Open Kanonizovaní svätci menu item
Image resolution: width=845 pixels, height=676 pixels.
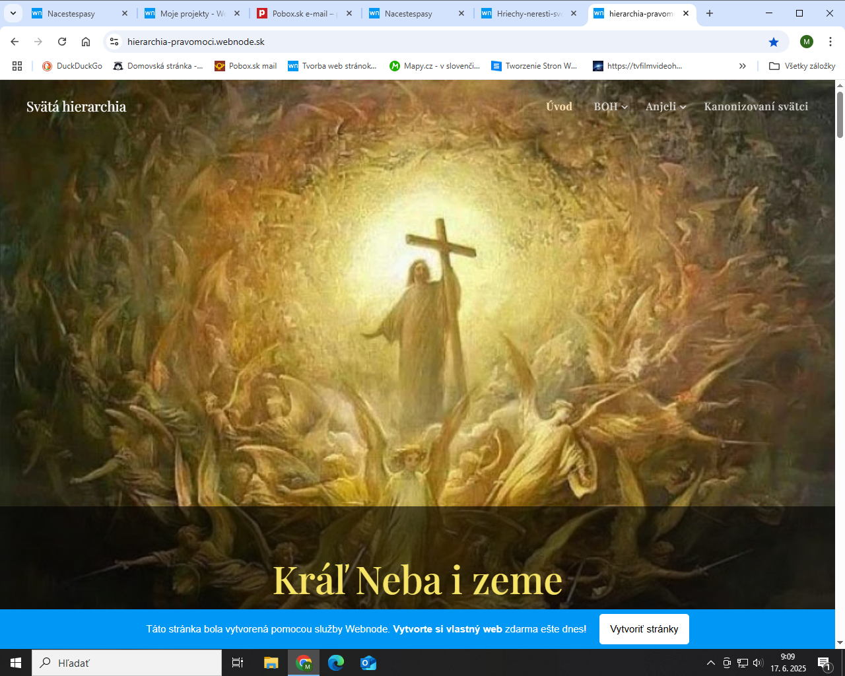756,106
